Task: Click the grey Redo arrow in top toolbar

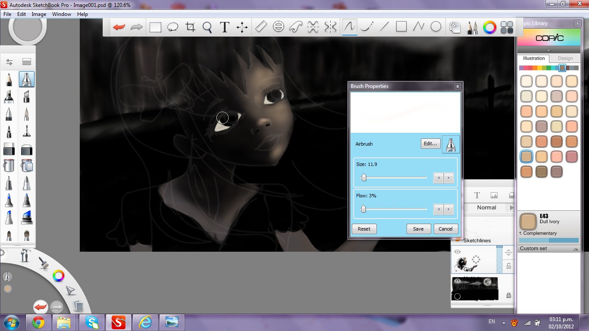Action: 136,27
